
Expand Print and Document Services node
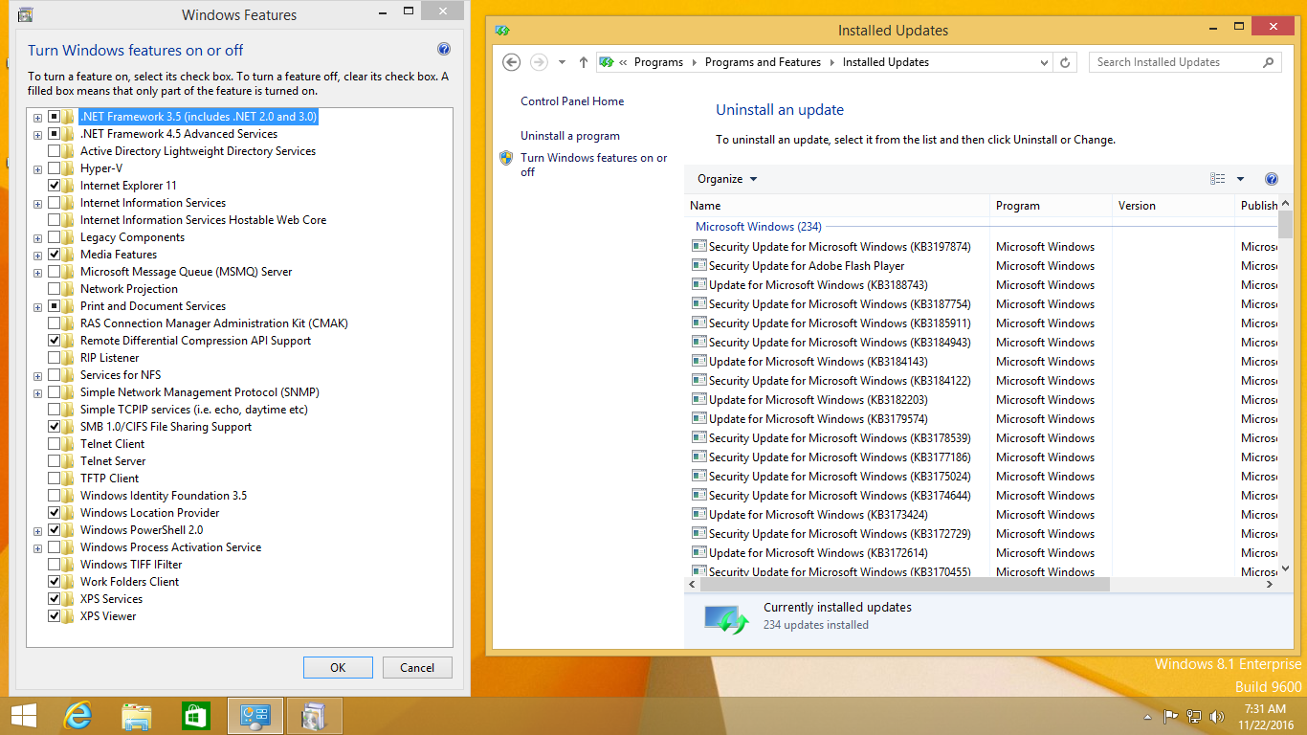click(x=38, y=306)
